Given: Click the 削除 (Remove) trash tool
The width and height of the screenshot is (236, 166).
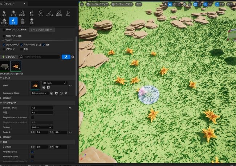Looking at the screenshot, I should point(22,21).
